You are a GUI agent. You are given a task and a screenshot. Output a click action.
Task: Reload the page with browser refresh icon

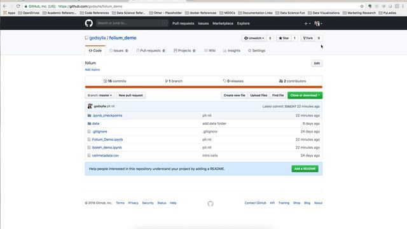pos(18,6)
